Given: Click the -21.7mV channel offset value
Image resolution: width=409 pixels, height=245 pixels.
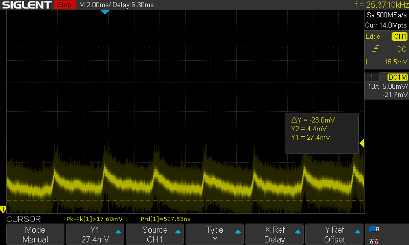Looking at the screenshot, I should 395,94.
